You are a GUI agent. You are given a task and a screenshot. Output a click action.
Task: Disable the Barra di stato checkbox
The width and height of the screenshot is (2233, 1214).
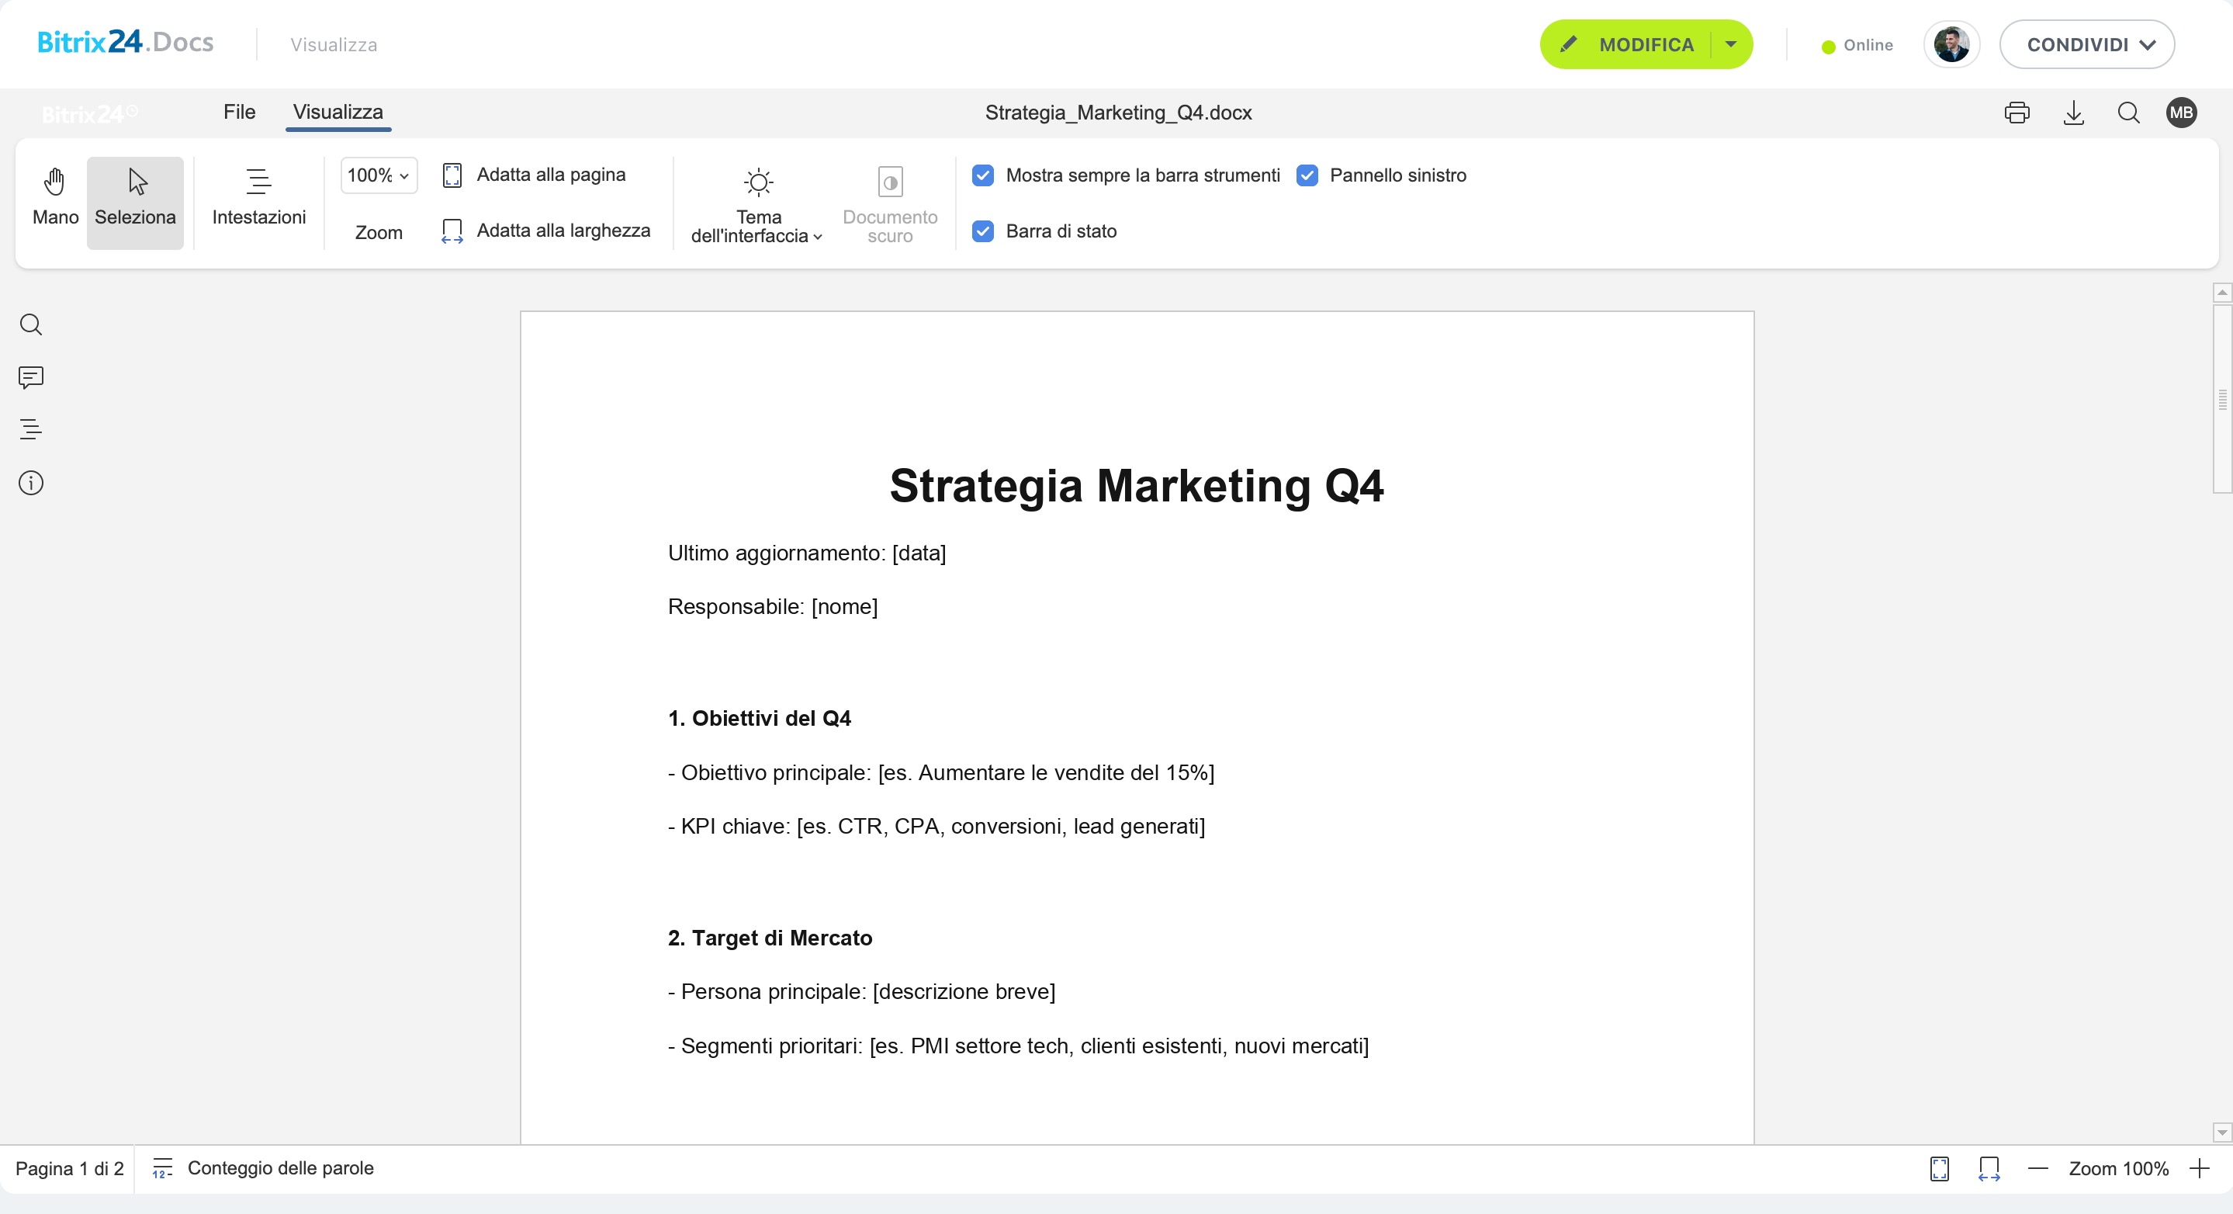[x=983, y=231]
